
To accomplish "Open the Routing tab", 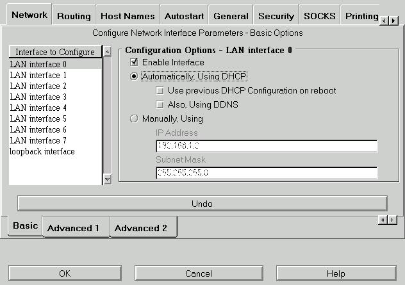I will [74, 16].
